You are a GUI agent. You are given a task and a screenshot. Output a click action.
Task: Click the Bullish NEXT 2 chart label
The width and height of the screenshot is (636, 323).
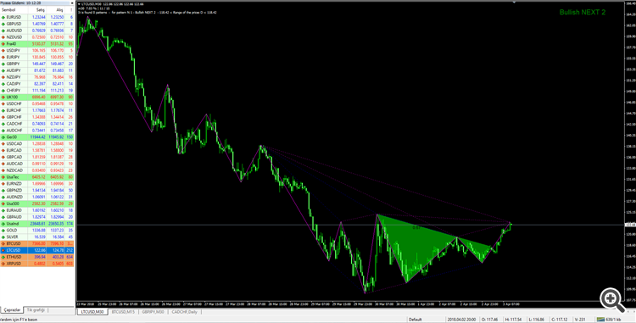coord(583,12)
